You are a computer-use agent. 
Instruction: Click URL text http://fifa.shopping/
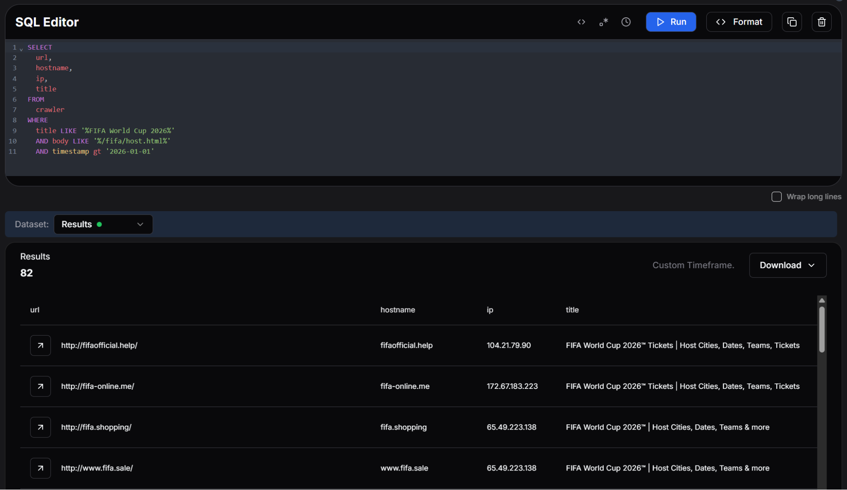pyautogui.click(x=96, y=427)
